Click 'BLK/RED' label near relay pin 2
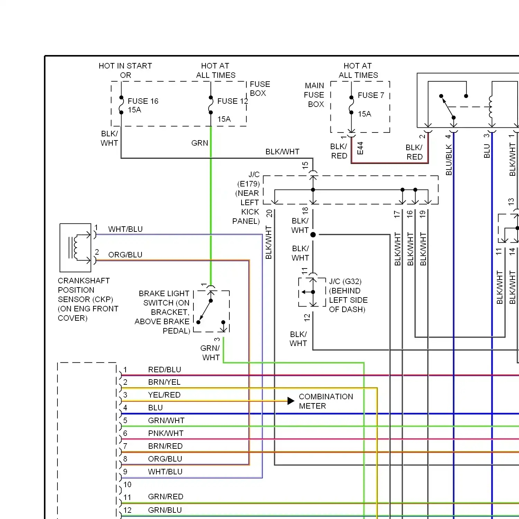This screenshot has height=519, width=519. point(414,152)
